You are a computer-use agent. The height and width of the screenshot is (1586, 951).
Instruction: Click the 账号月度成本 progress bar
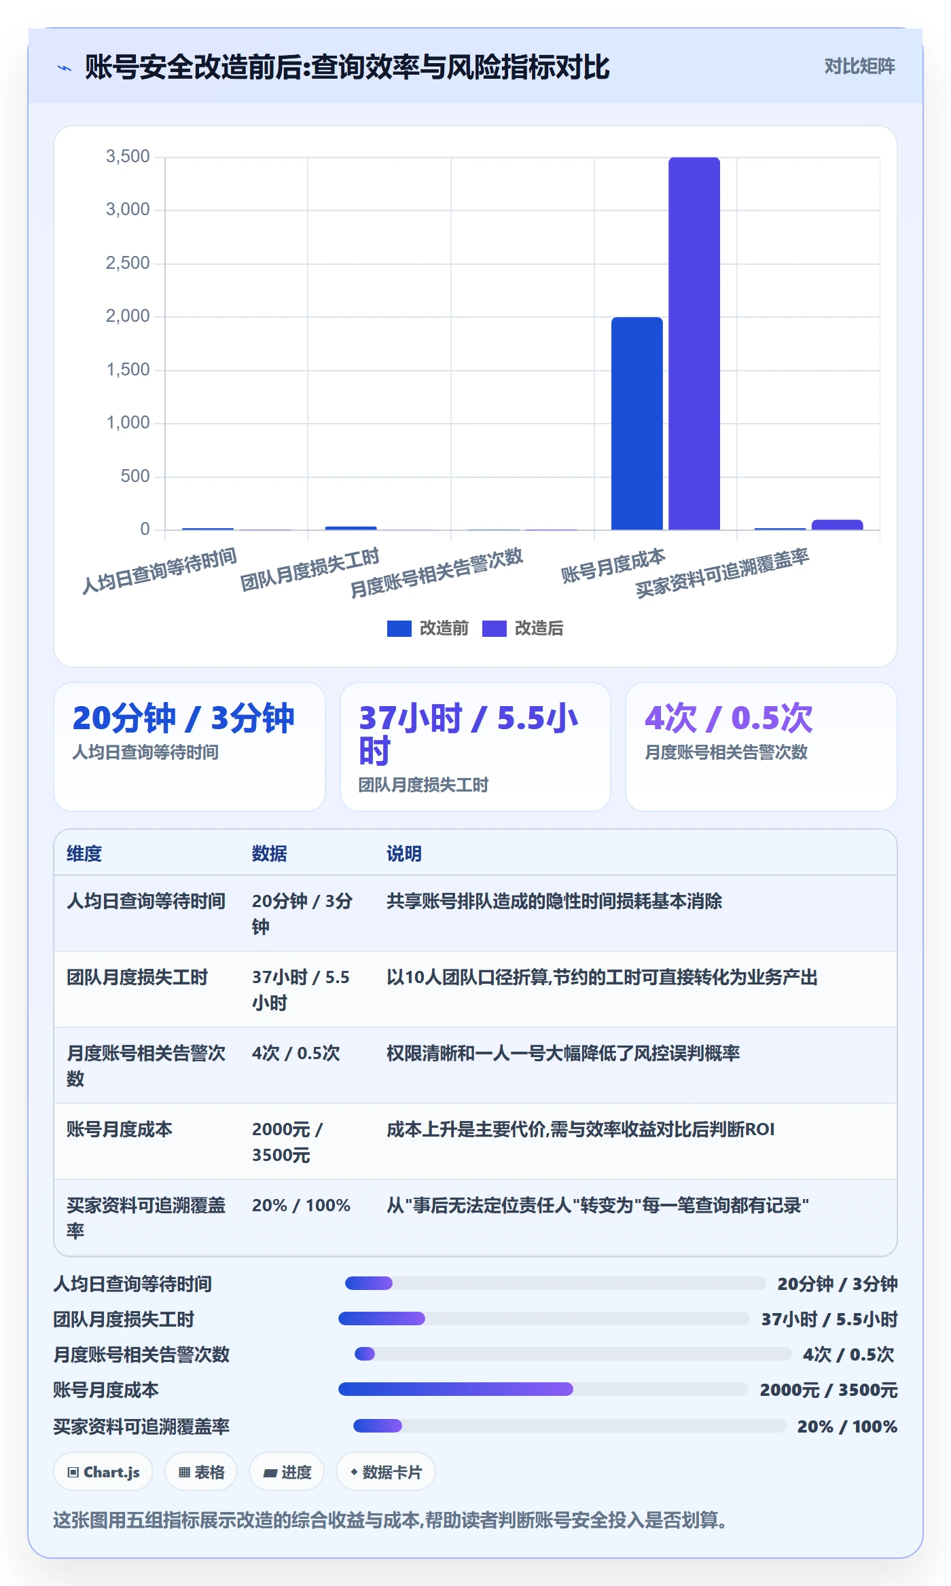coord(543,1389)
